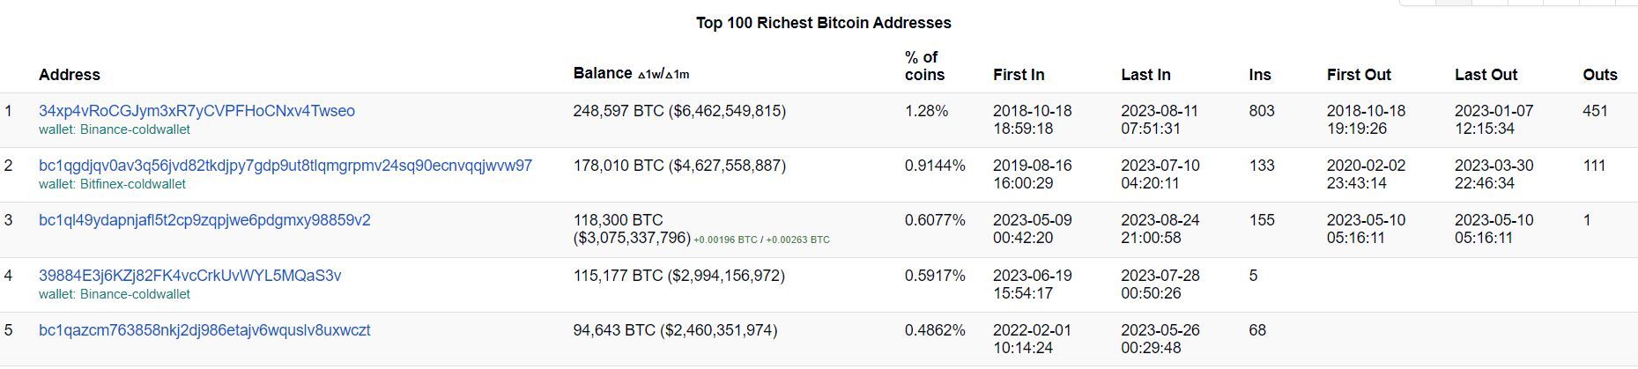
Task: Click the Balance column header
Action: click(603, 73)
